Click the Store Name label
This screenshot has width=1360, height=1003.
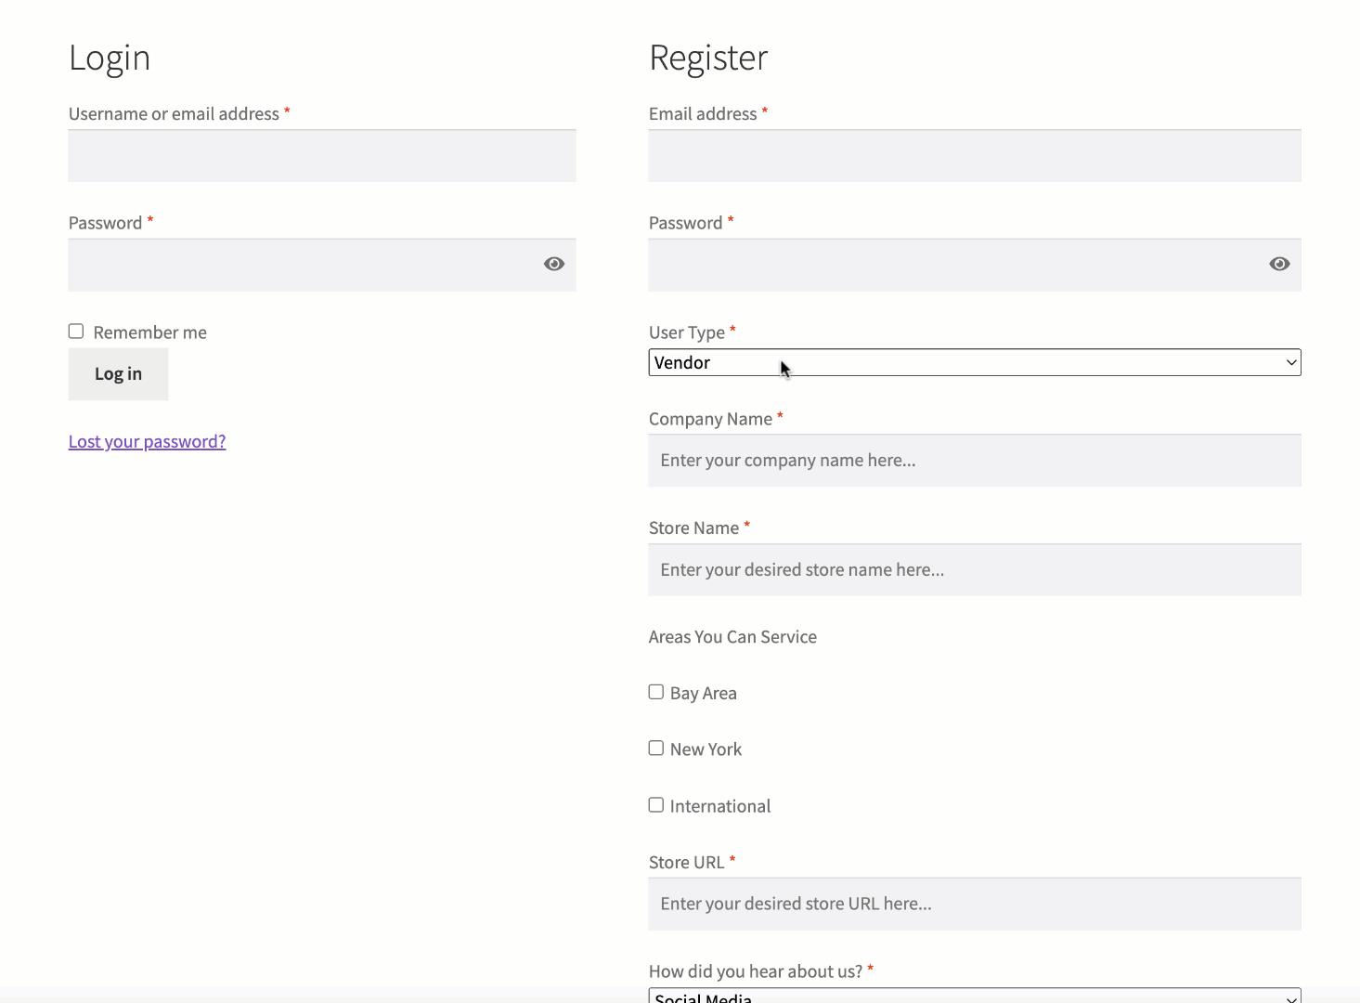[693, 528]
